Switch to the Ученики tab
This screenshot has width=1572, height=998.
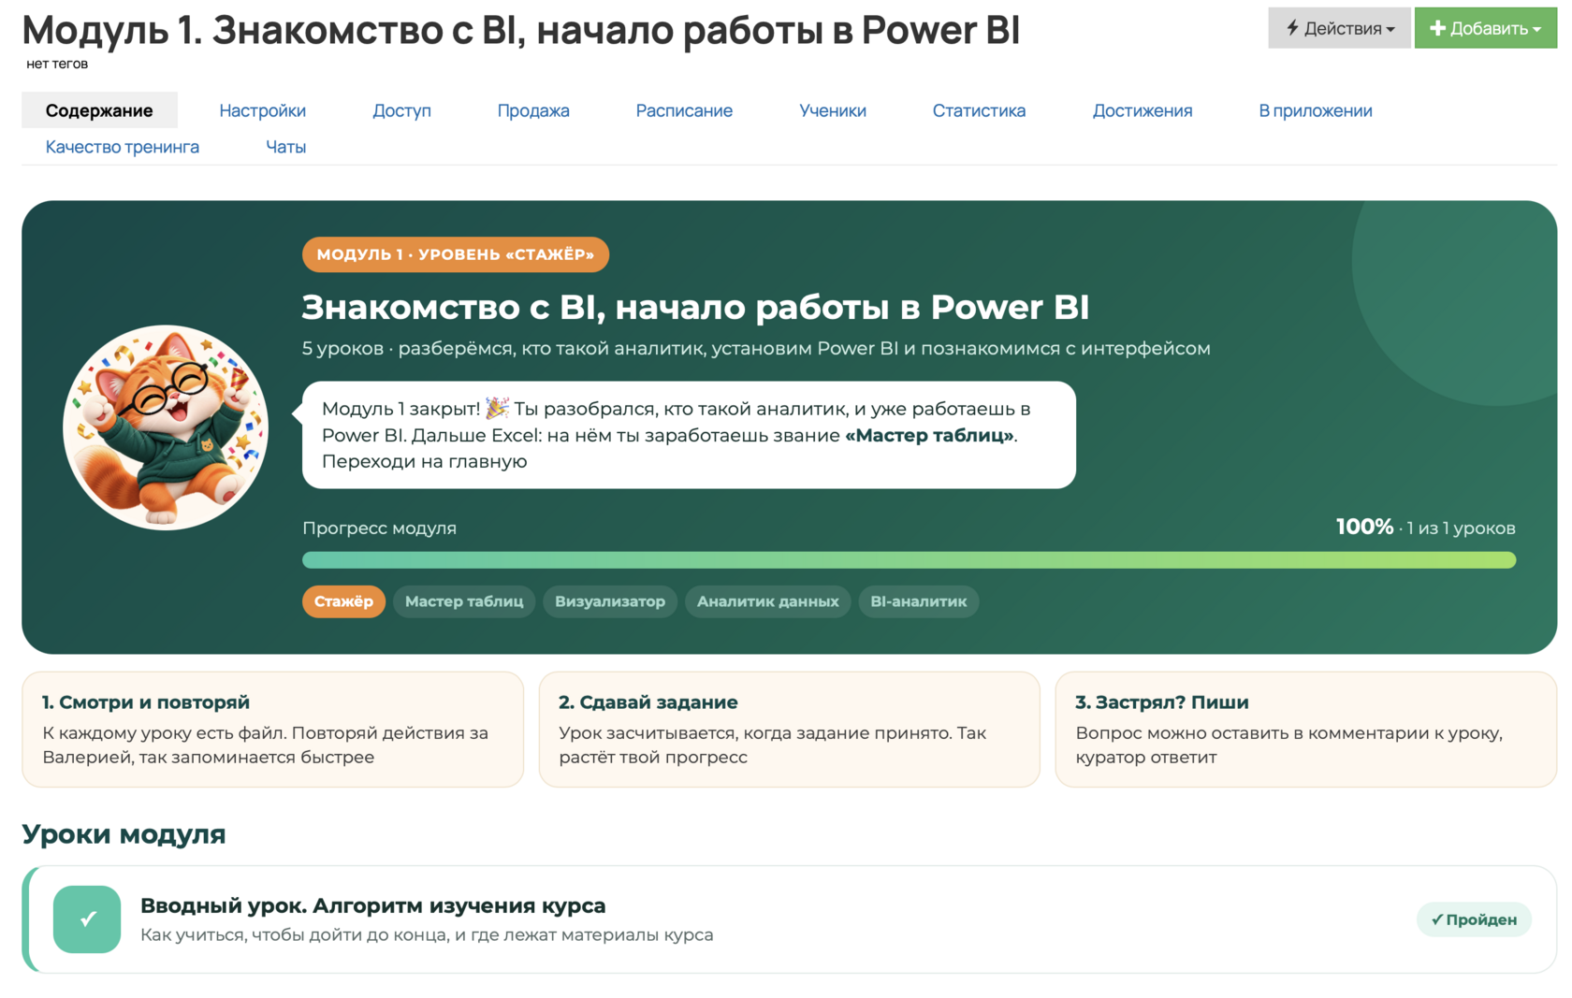(833, 110)
